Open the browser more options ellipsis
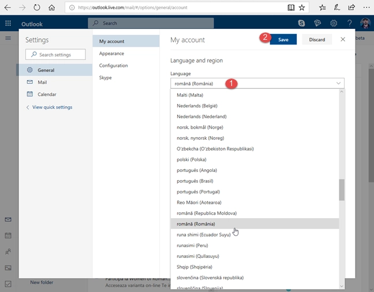Screen dimensions: 374x292 pos(366,8)
